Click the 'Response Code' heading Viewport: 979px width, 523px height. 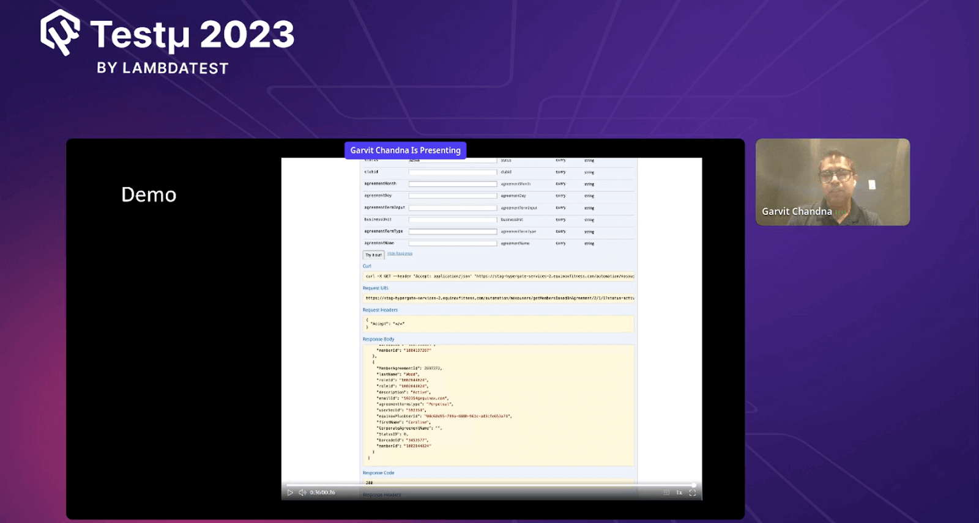tap(378, 473)
